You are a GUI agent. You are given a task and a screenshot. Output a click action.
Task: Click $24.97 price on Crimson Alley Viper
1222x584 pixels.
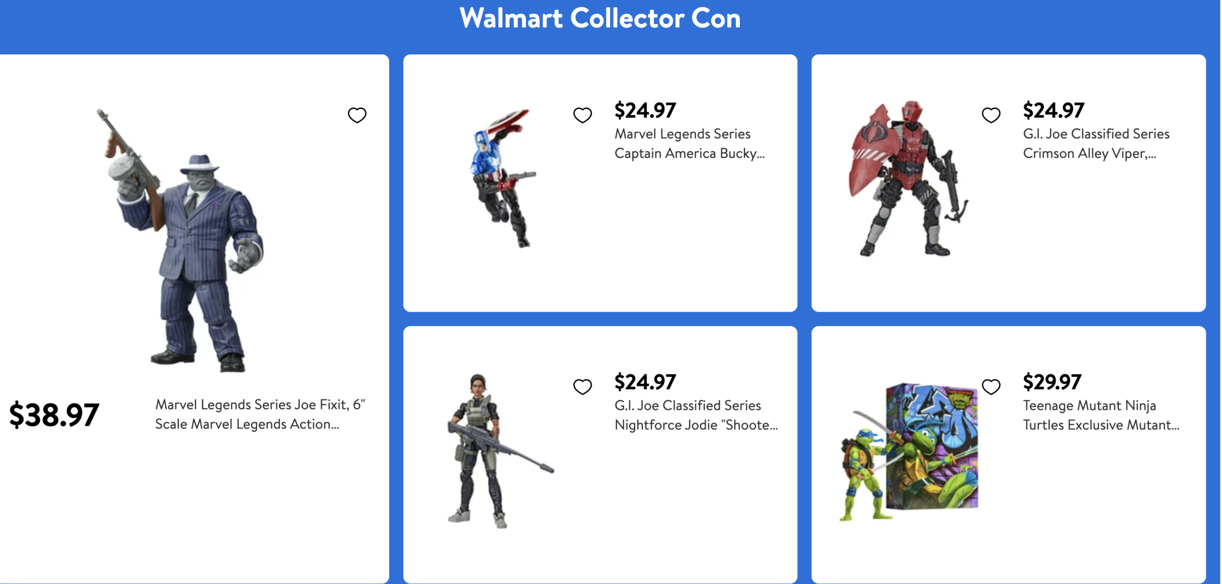coord(1053,111)
